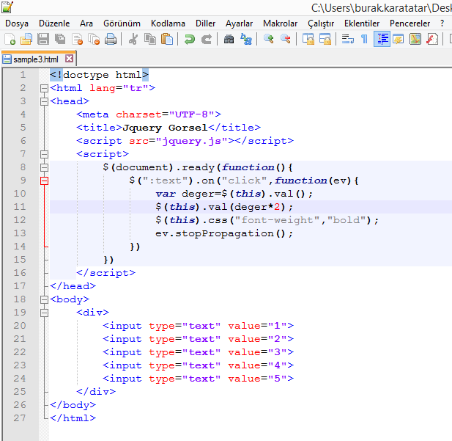Open the Eklentiler menu

click(x=362, y=23)
